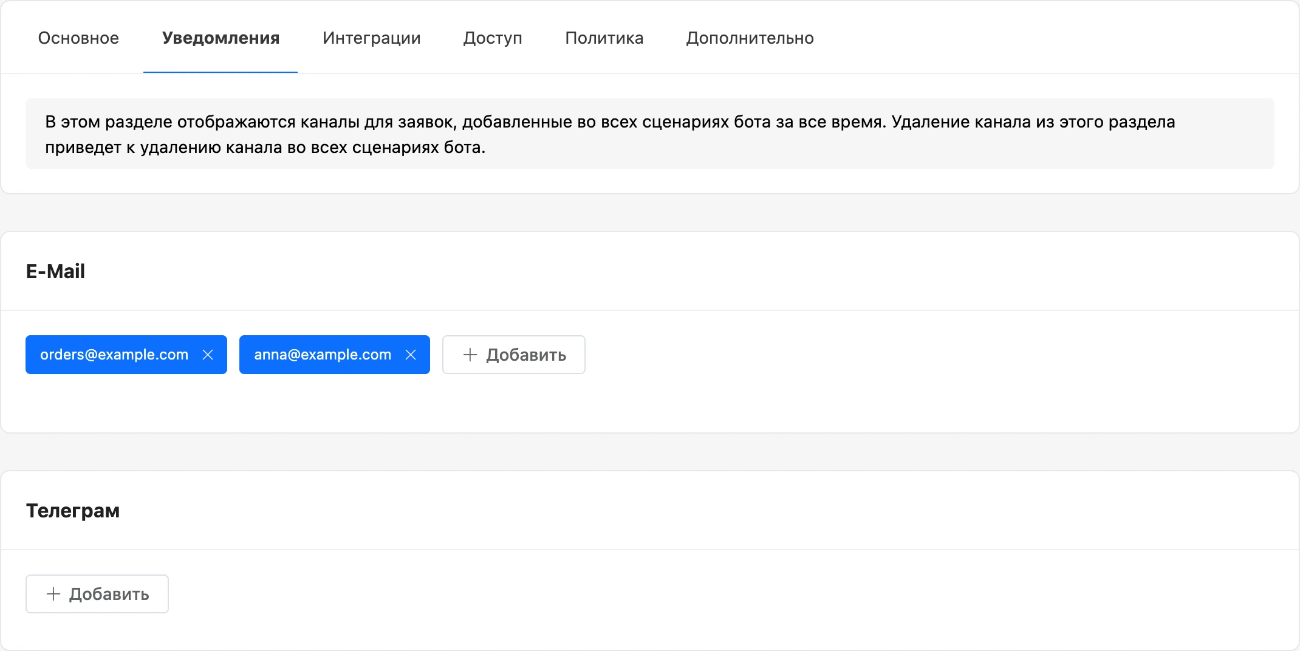Select the Уведомления tab
The height and width of the screenshot is (651, 1300).
click(x=221, y=38)
